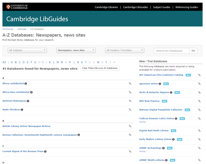Show info icon next to Arctic & Antarctic Regions
Screen dimensions: 206x164
tap(171, 92)
